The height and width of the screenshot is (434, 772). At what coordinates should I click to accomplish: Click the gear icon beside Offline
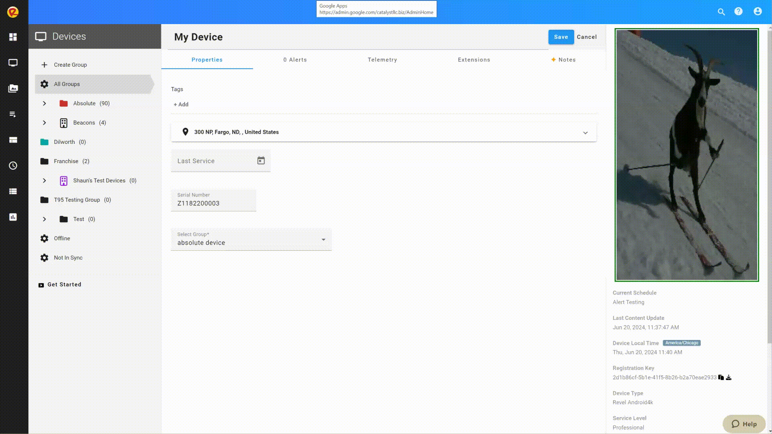(x=44, y=238)
